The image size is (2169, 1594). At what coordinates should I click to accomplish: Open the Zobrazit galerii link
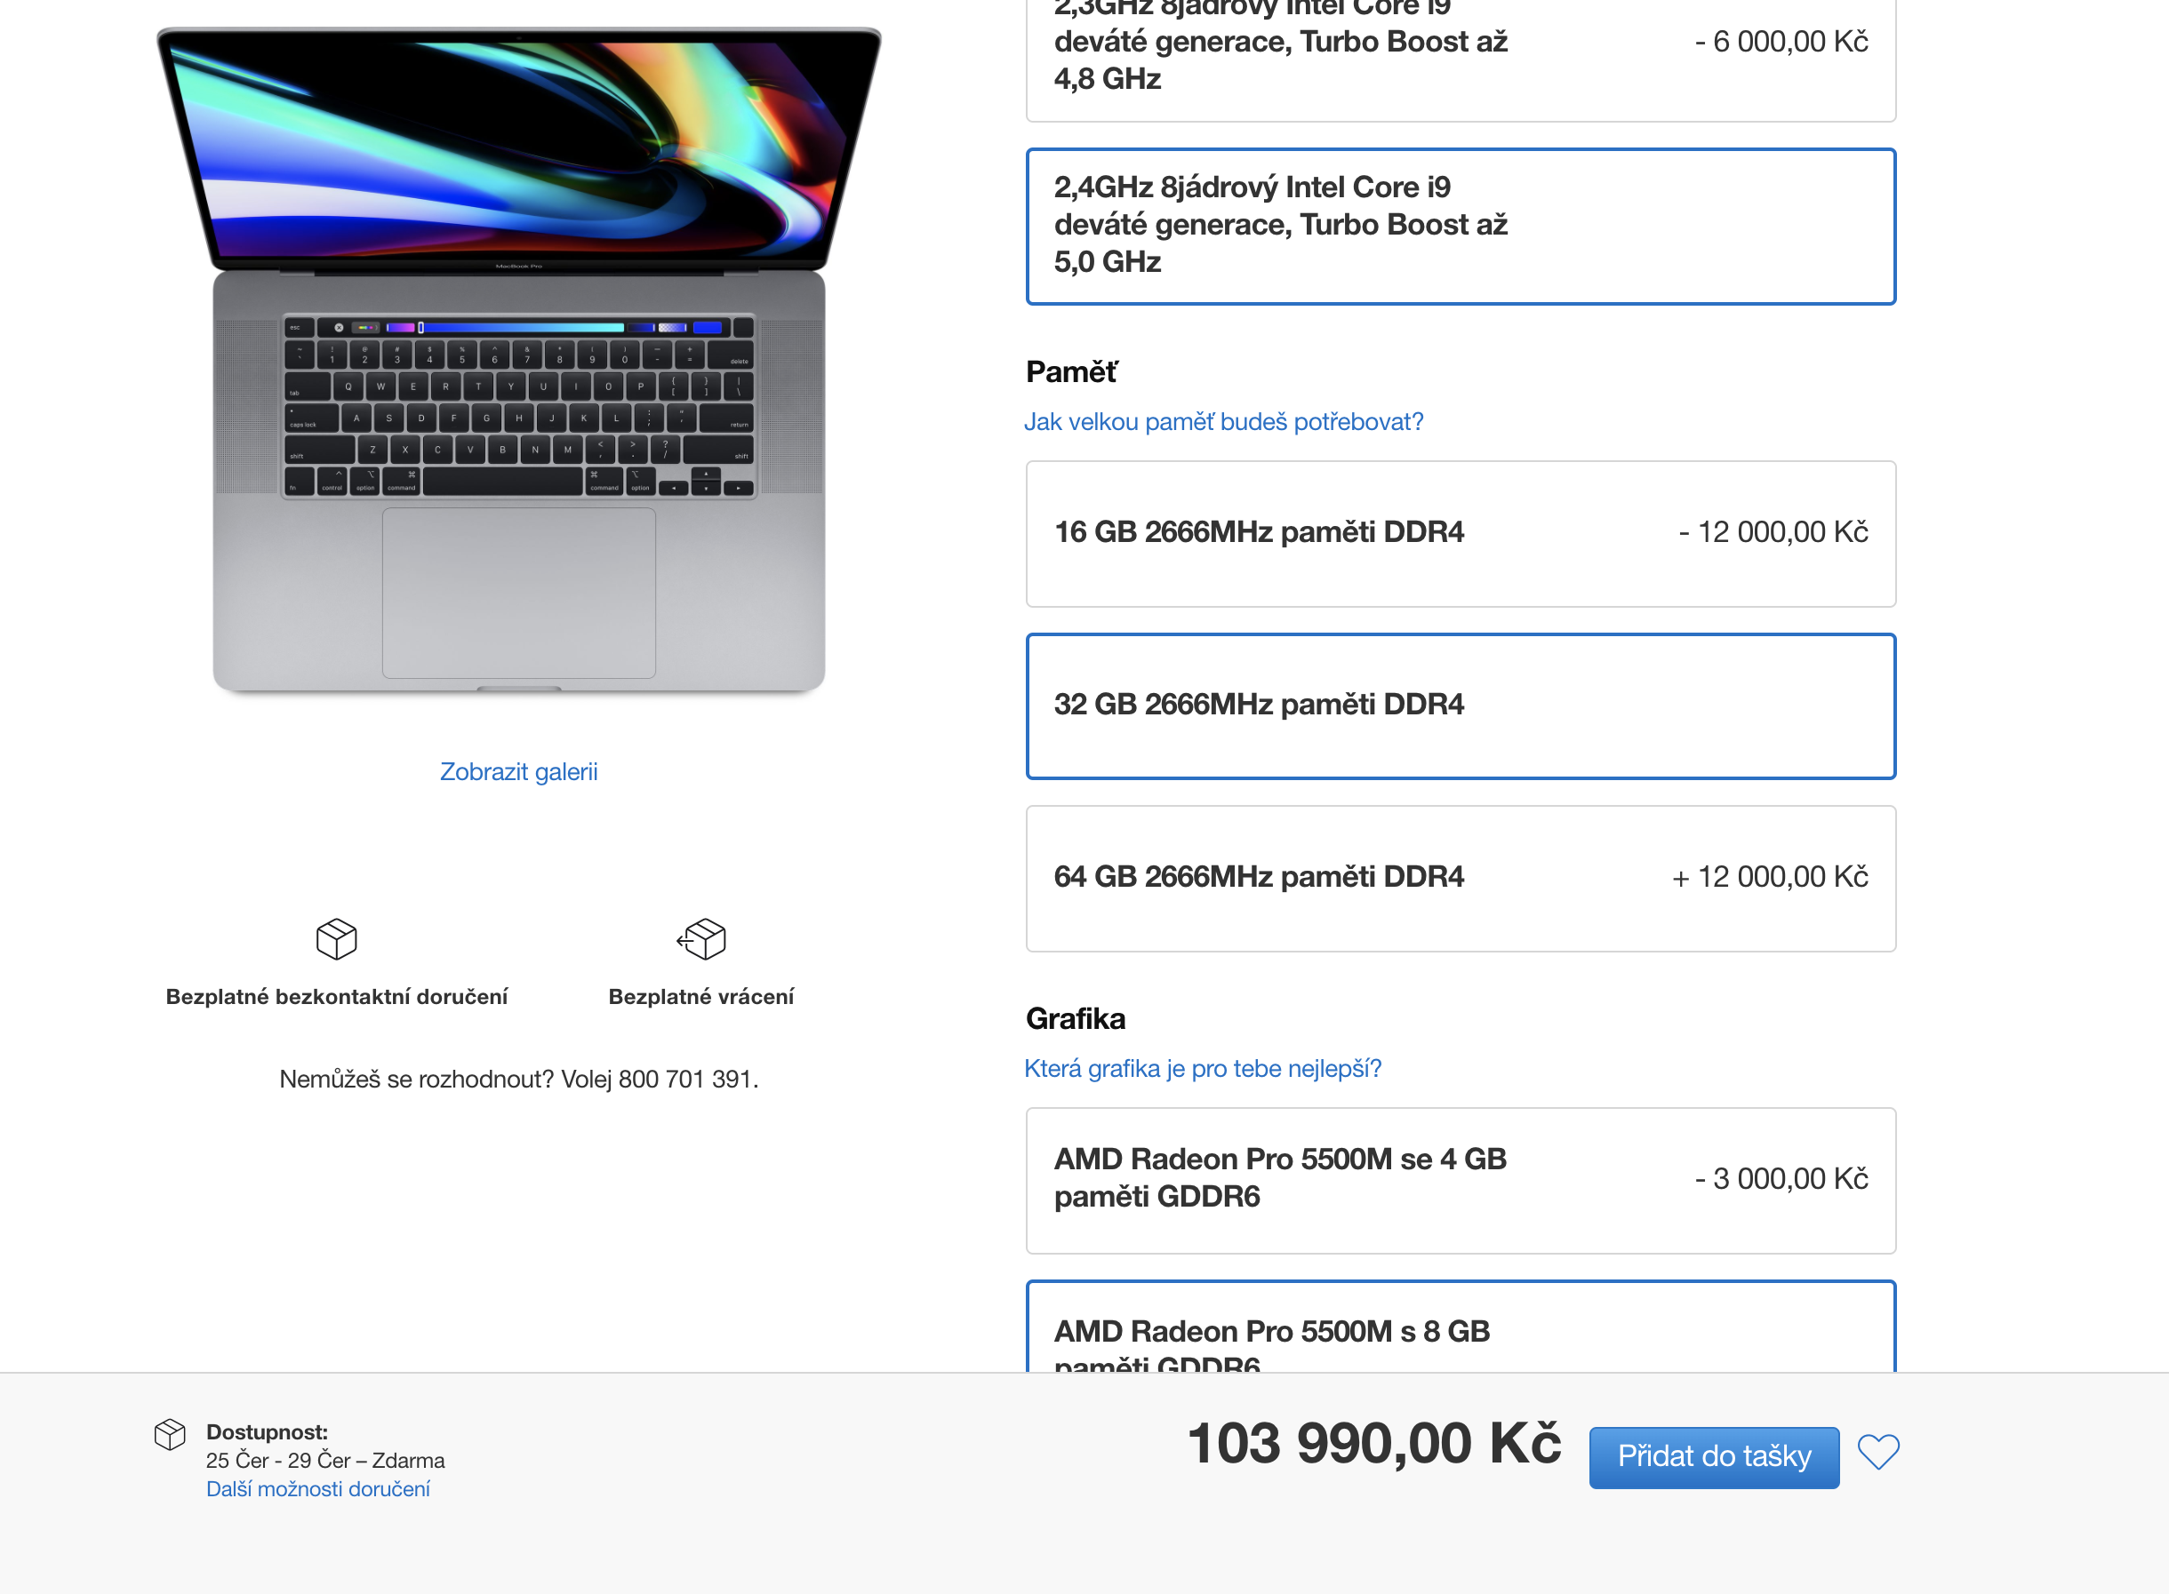coord(518,772)
